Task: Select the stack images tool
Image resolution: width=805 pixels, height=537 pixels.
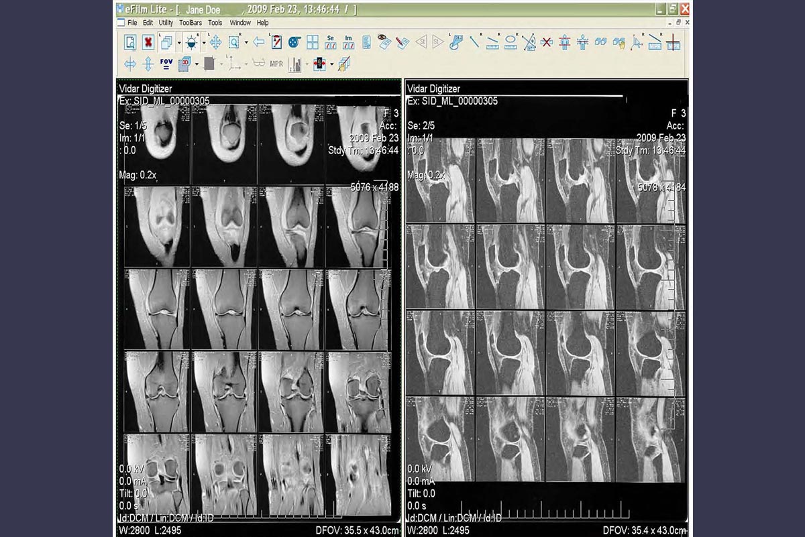Action: pos(166,42)
